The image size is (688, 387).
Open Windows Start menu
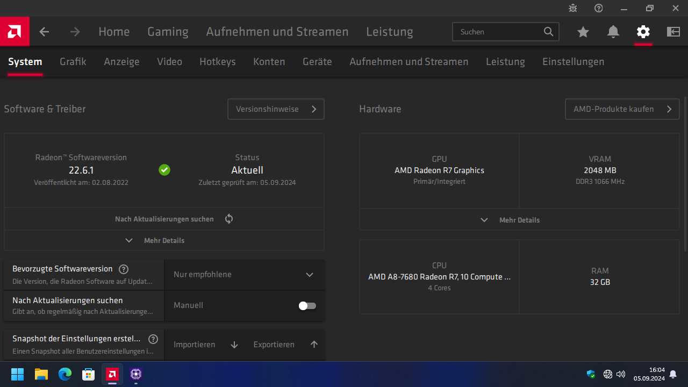(x=18, y=374)
